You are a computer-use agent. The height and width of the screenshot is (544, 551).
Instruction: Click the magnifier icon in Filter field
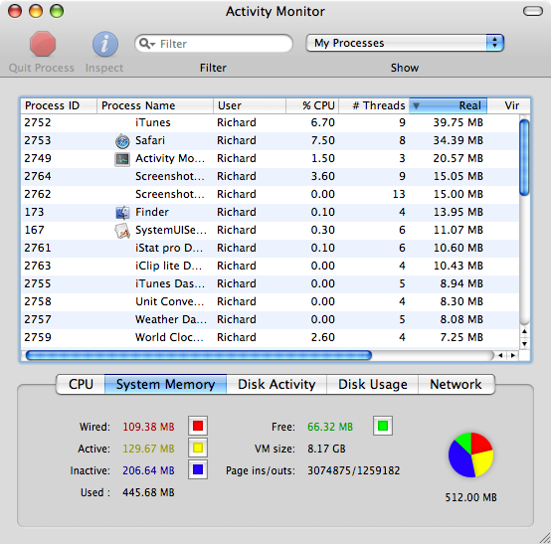146,43
